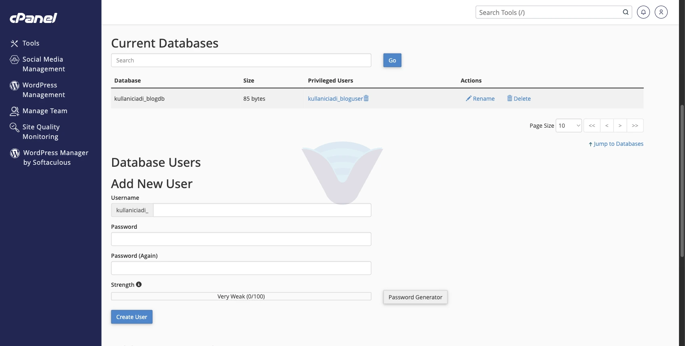Open the notifications bell
The height and width of the screenshot is (346, 685).
pyautogui.click(x=643, y=12)
